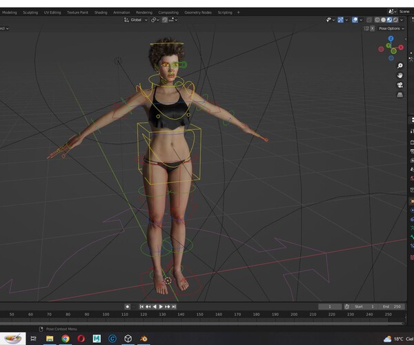The width and height of the screenshot is (414, 345).
Task: Toggle auto keying record button
Action: [127, 307]
